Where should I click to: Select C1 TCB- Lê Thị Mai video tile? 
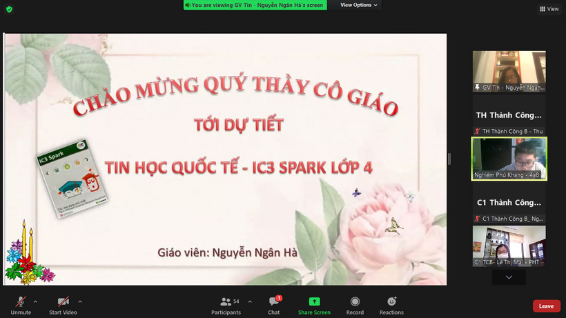509,246
